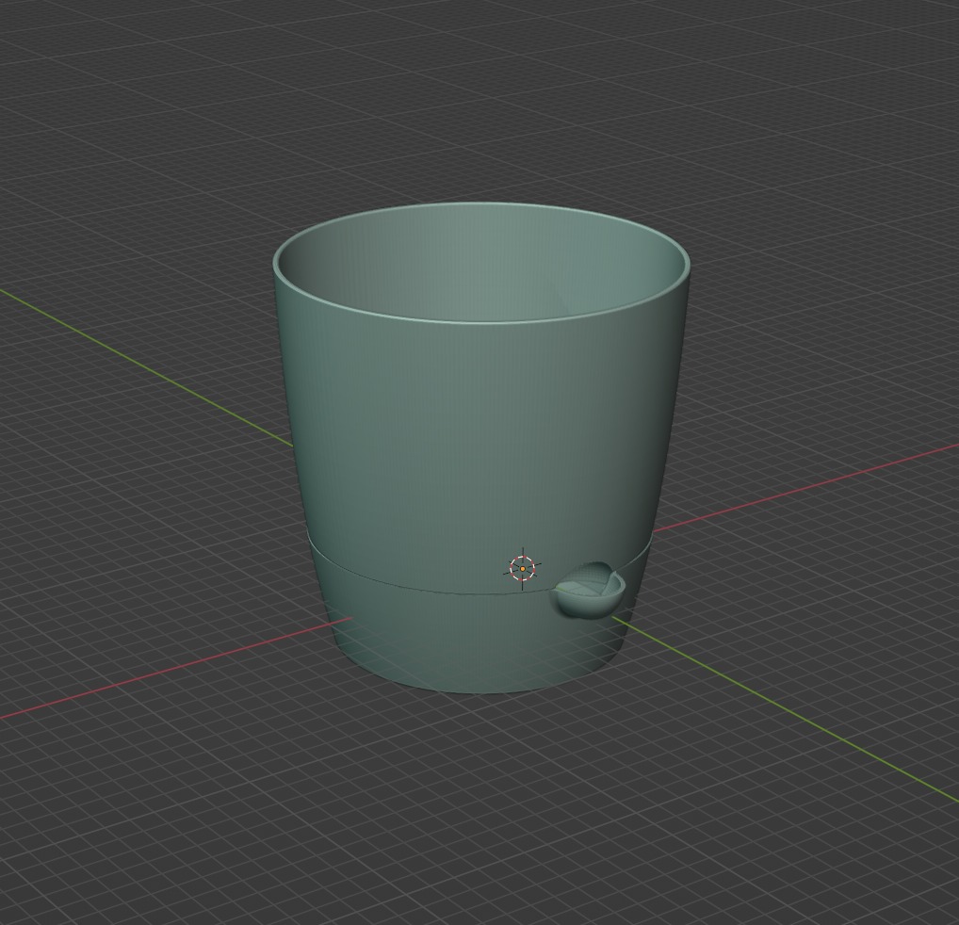959x925 pixels.
Task: Click the small spout bowl on the pot
Action: point(589,590)
